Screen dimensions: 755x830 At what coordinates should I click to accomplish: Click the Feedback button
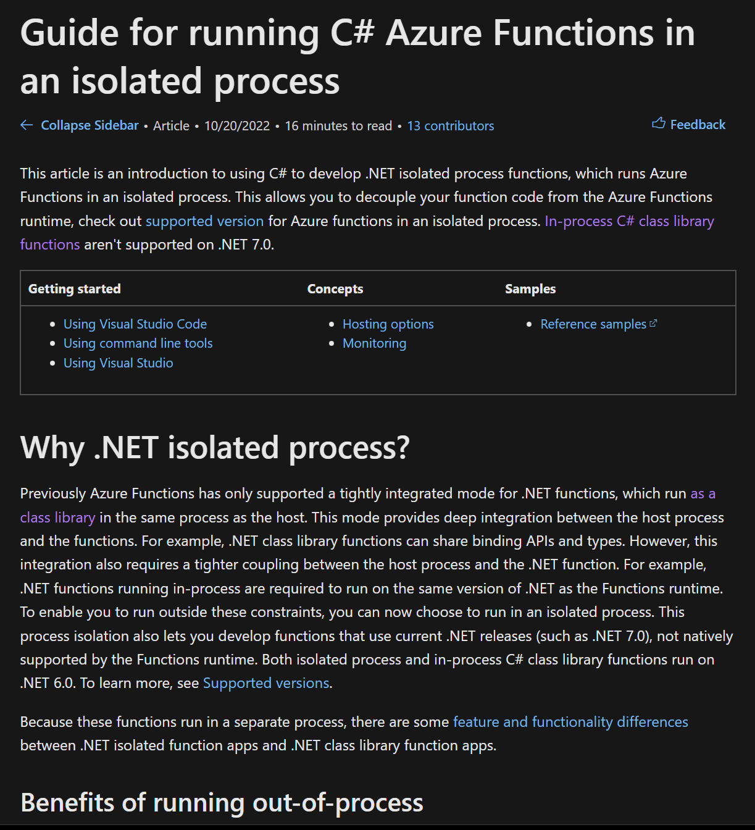point(698,124)
